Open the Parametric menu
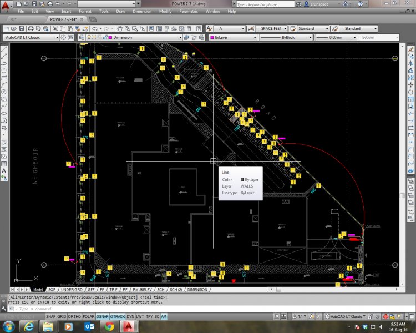 point(189,11)
